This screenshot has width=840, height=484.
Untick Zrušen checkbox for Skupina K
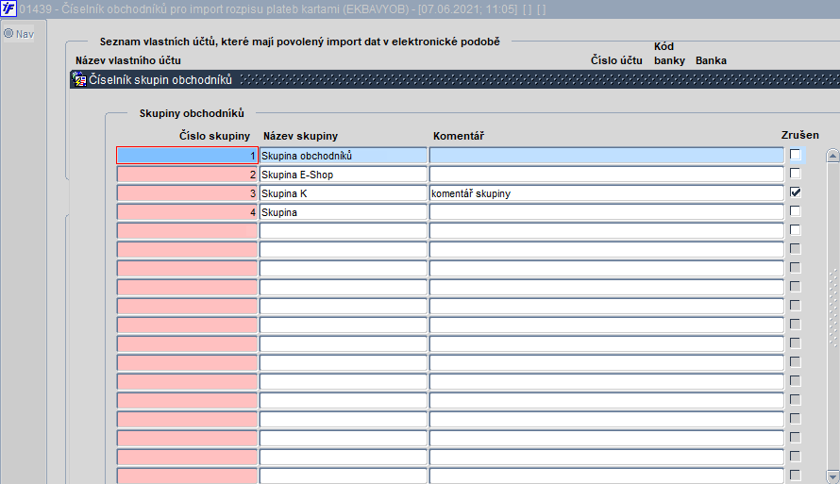coord(796,192)
